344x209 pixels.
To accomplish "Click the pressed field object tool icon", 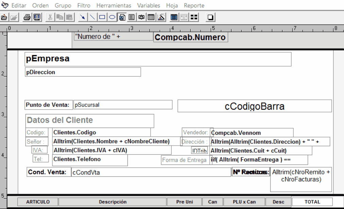I will [122, 17].
